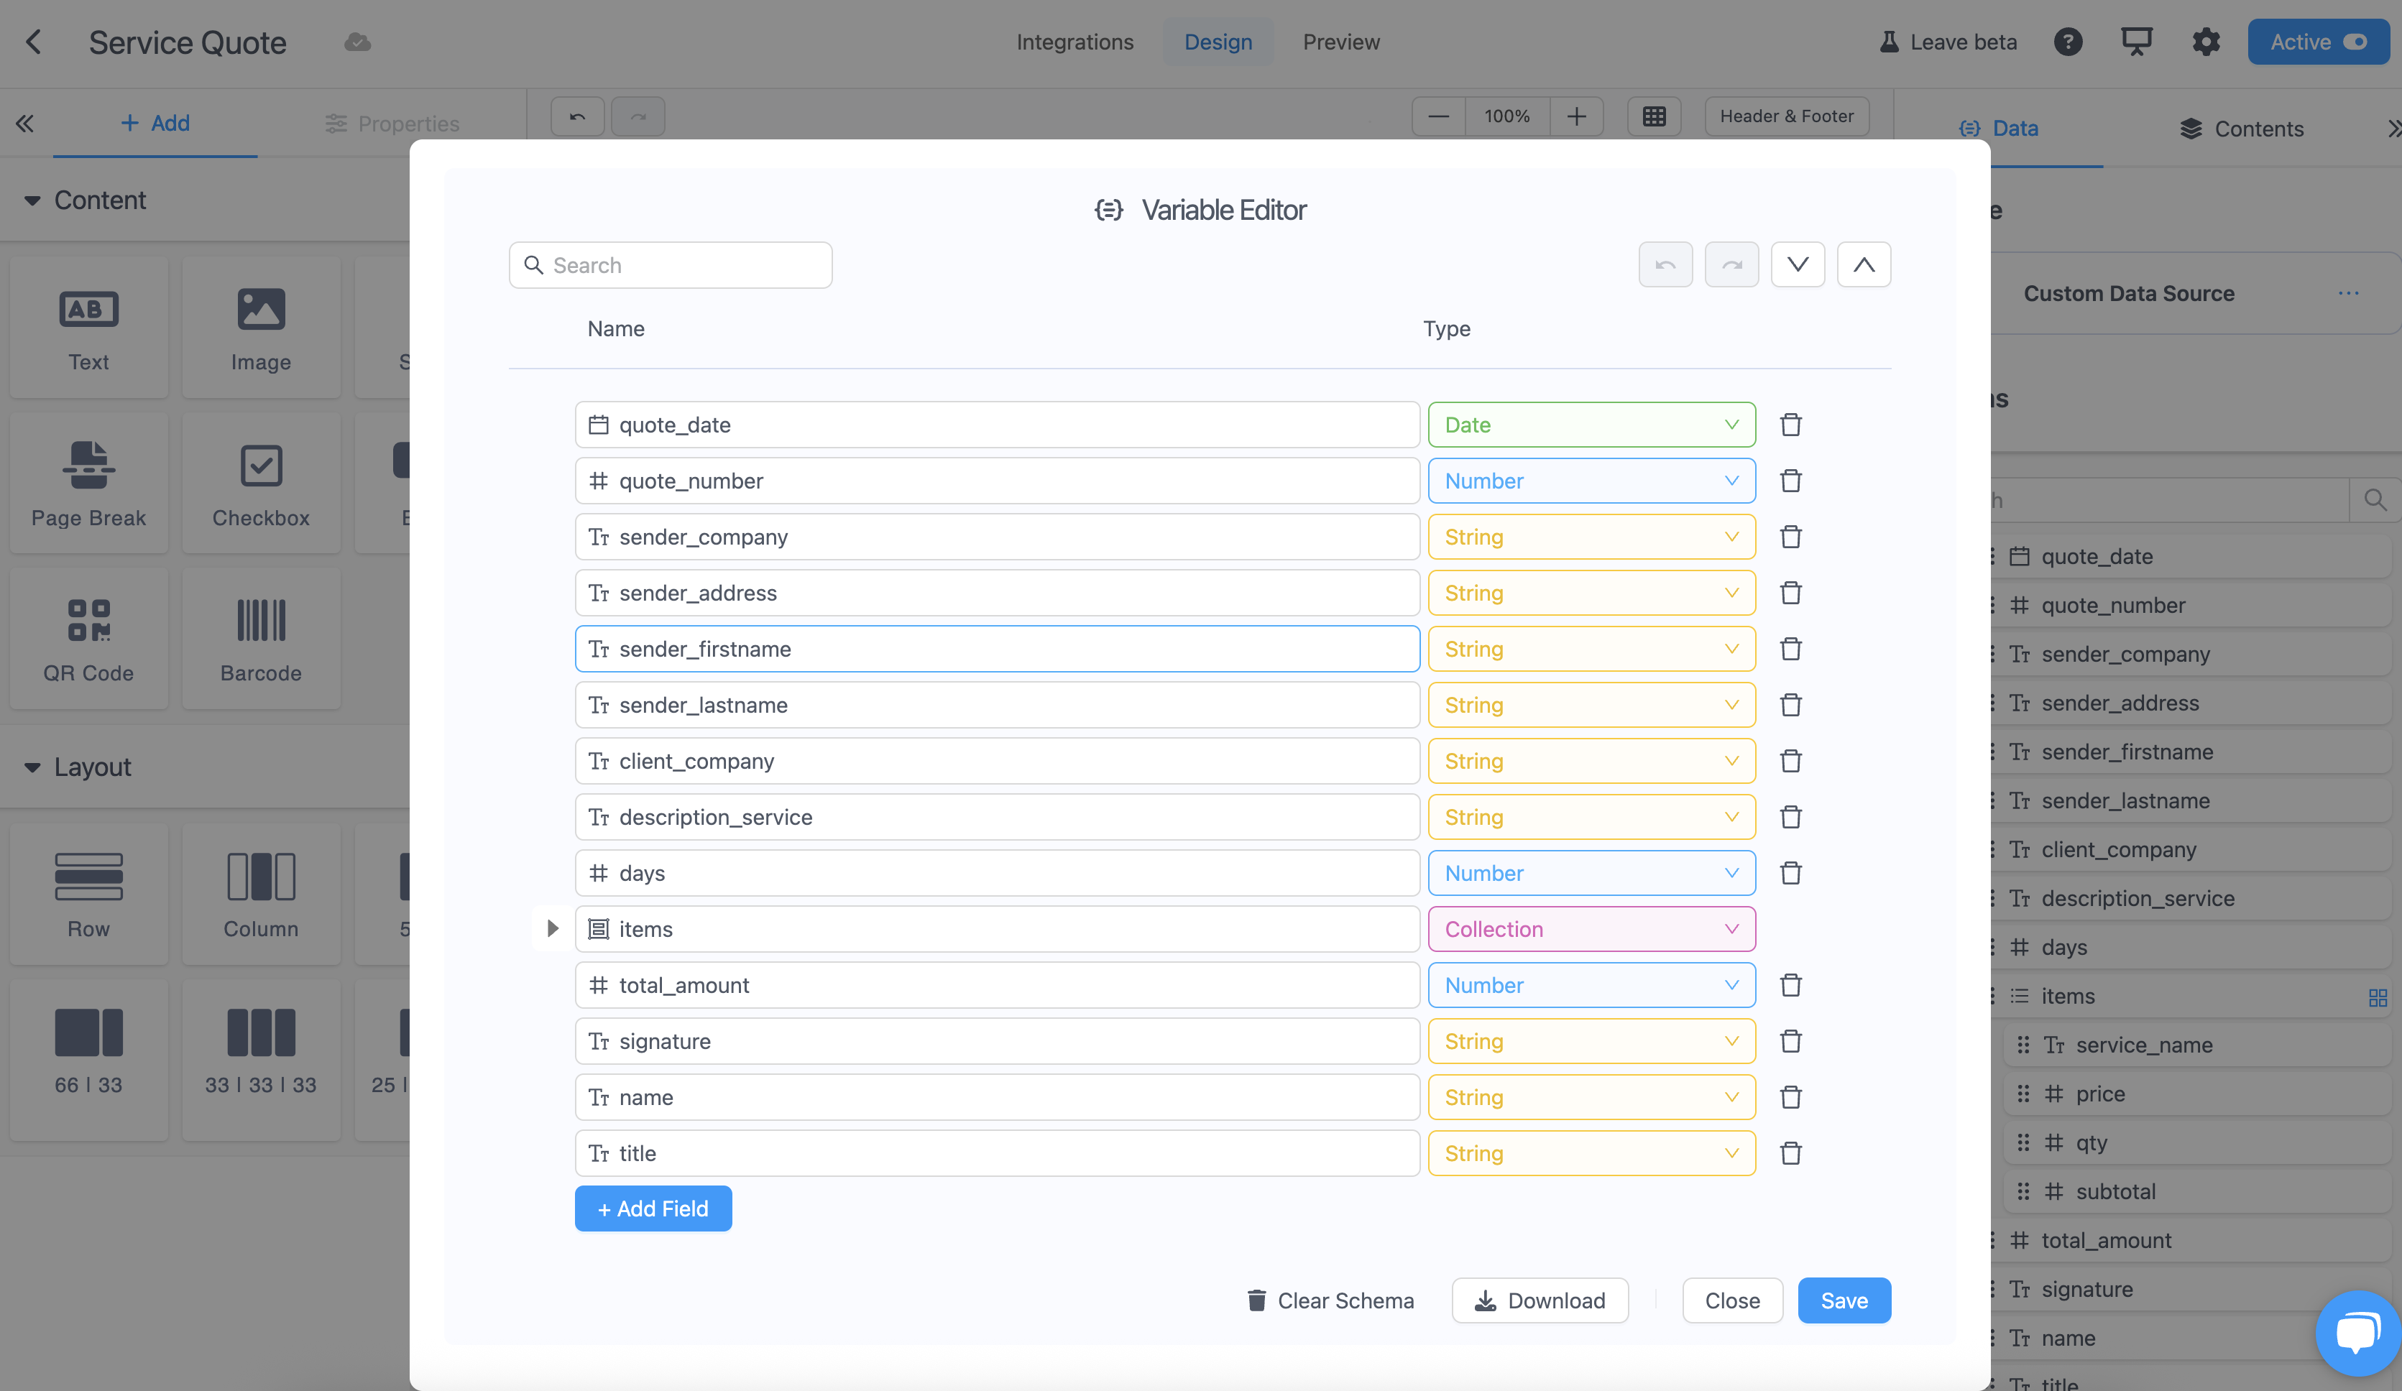
Task: Expand all fields with down chevron button
Action: (x=1797, y=265)
